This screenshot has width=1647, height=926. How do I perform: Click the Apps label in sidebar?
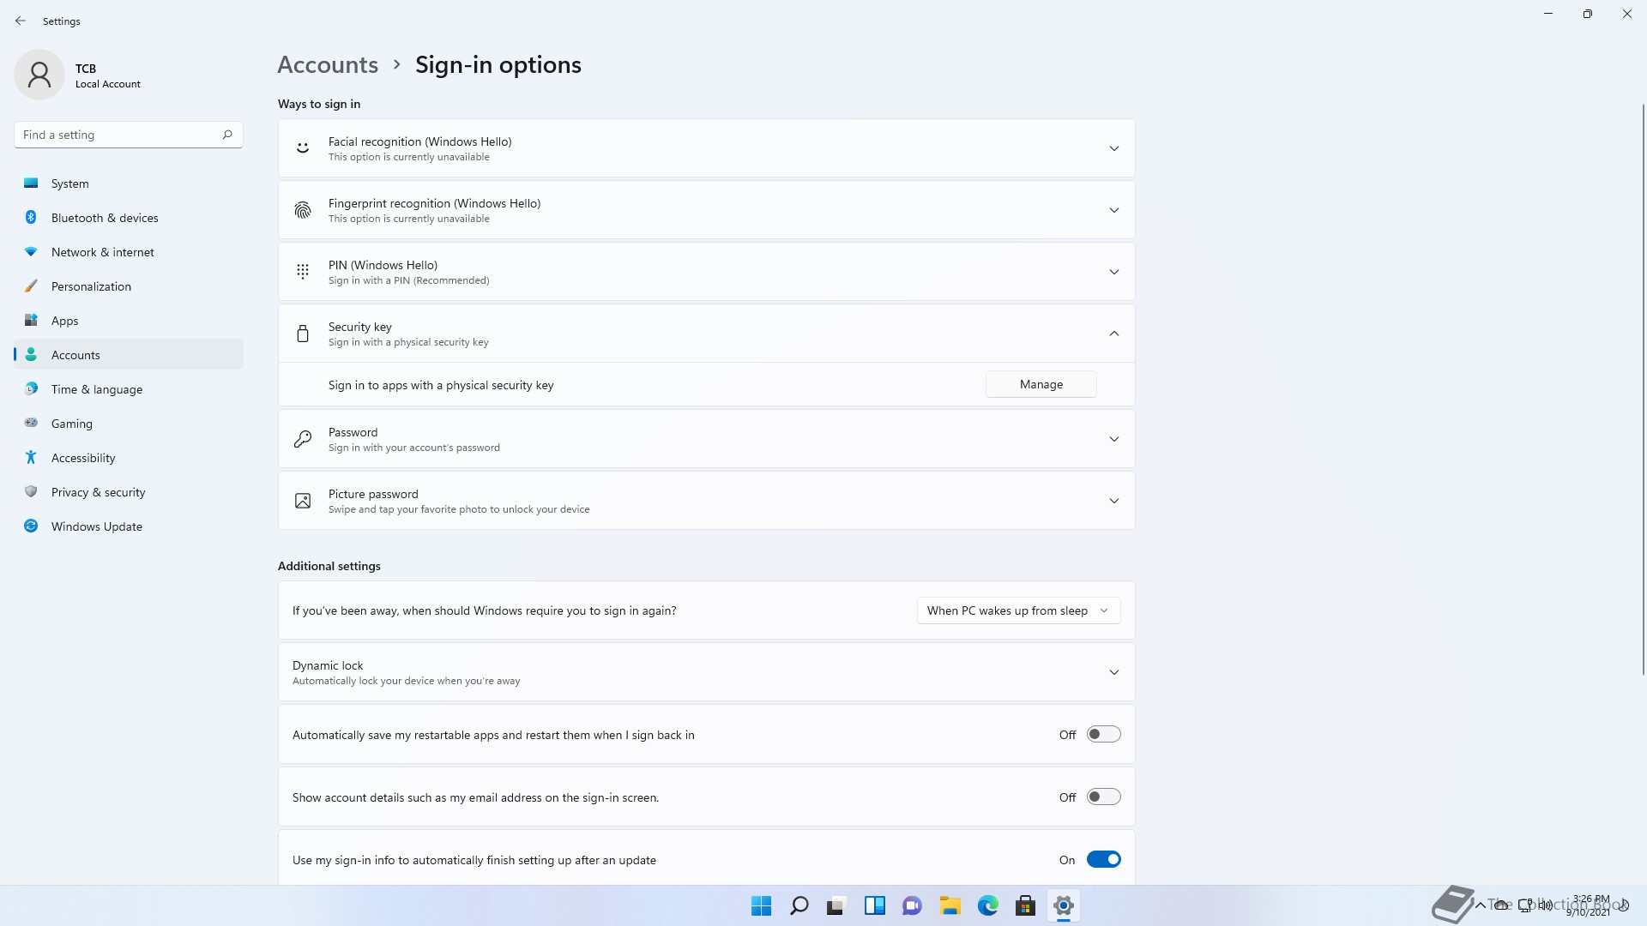pyautogui.click(x=64, y=321)
